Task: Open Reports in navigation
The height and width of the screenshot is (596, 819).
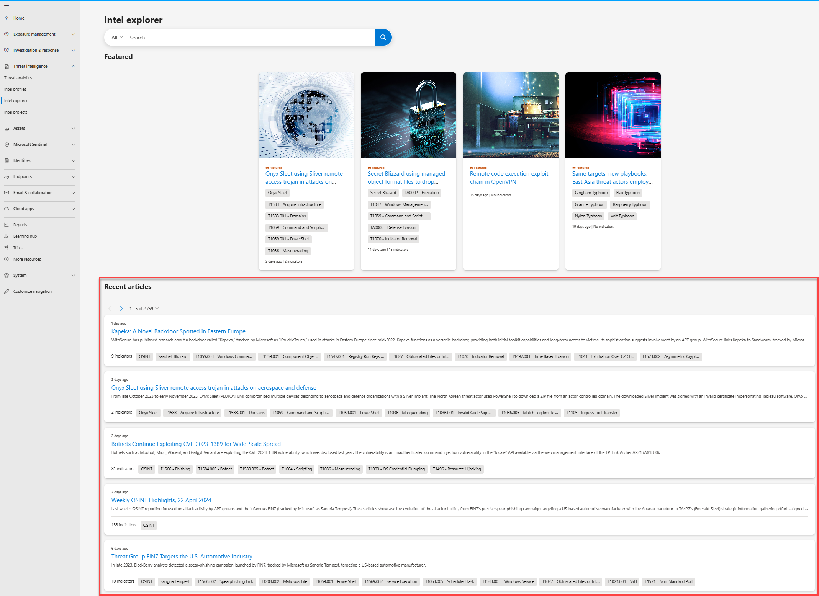Action: point(20,225)
